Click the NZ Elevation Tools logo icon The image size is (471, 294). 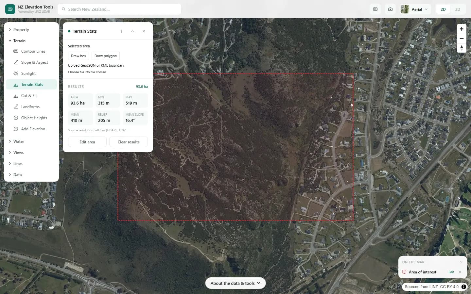(x=10, y=9)
